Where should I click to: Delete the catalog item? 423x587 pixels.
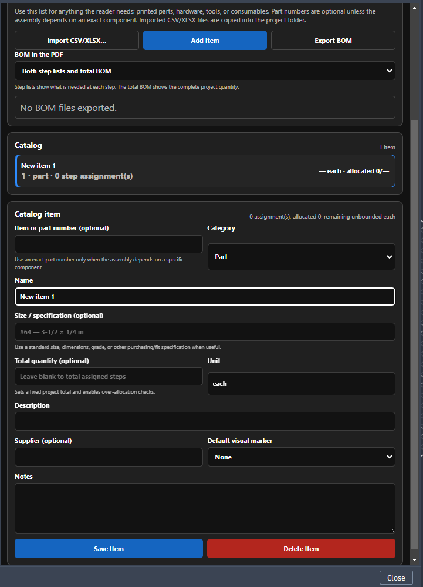click(x=301, y=549)
